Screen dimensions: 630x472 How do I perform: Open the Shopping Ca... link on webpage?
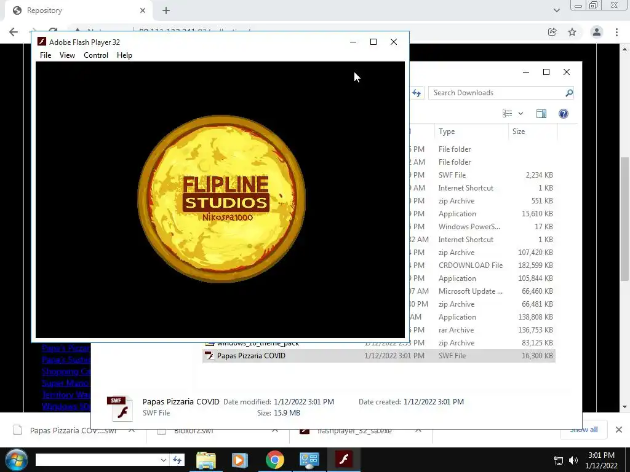point(66,371)
